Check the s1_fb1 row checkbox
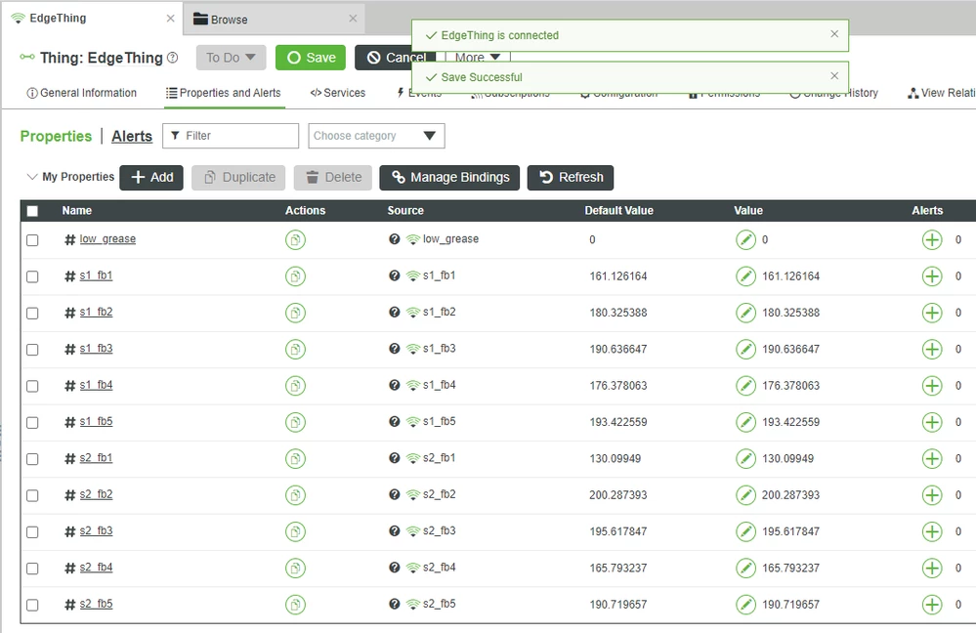 pyautogui.click(x=32, y=277)
